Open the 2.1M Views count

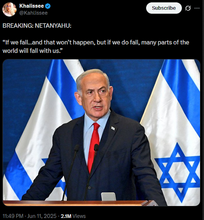pyautogui.click(x=73, y=216)
